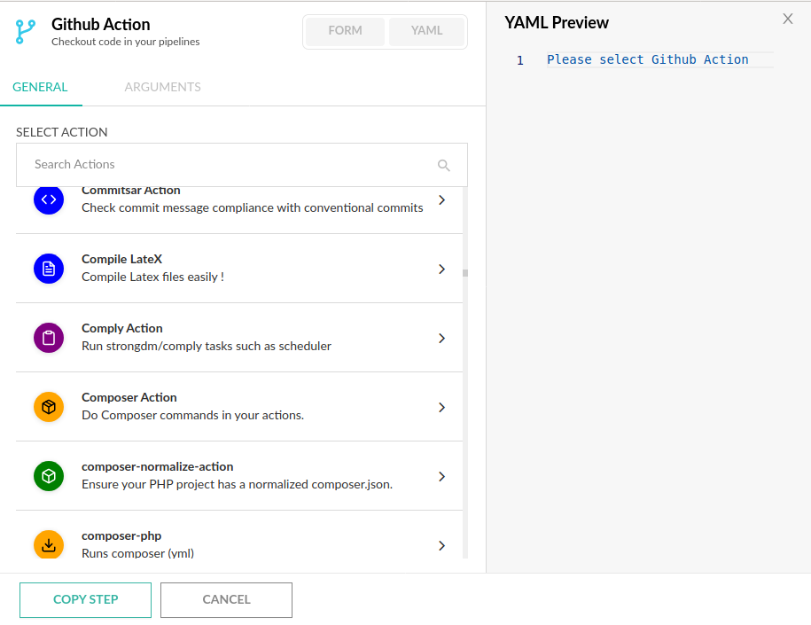Open the GENERAL tab
811x625 pixels.
point(40,87)
